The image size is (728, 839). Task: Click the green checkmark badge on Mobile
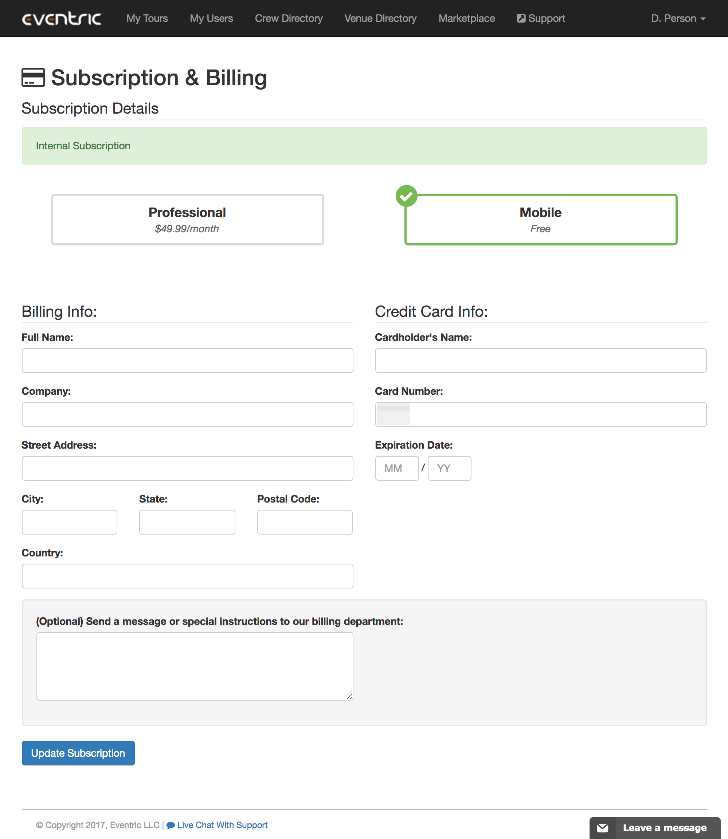click(406, 196)
